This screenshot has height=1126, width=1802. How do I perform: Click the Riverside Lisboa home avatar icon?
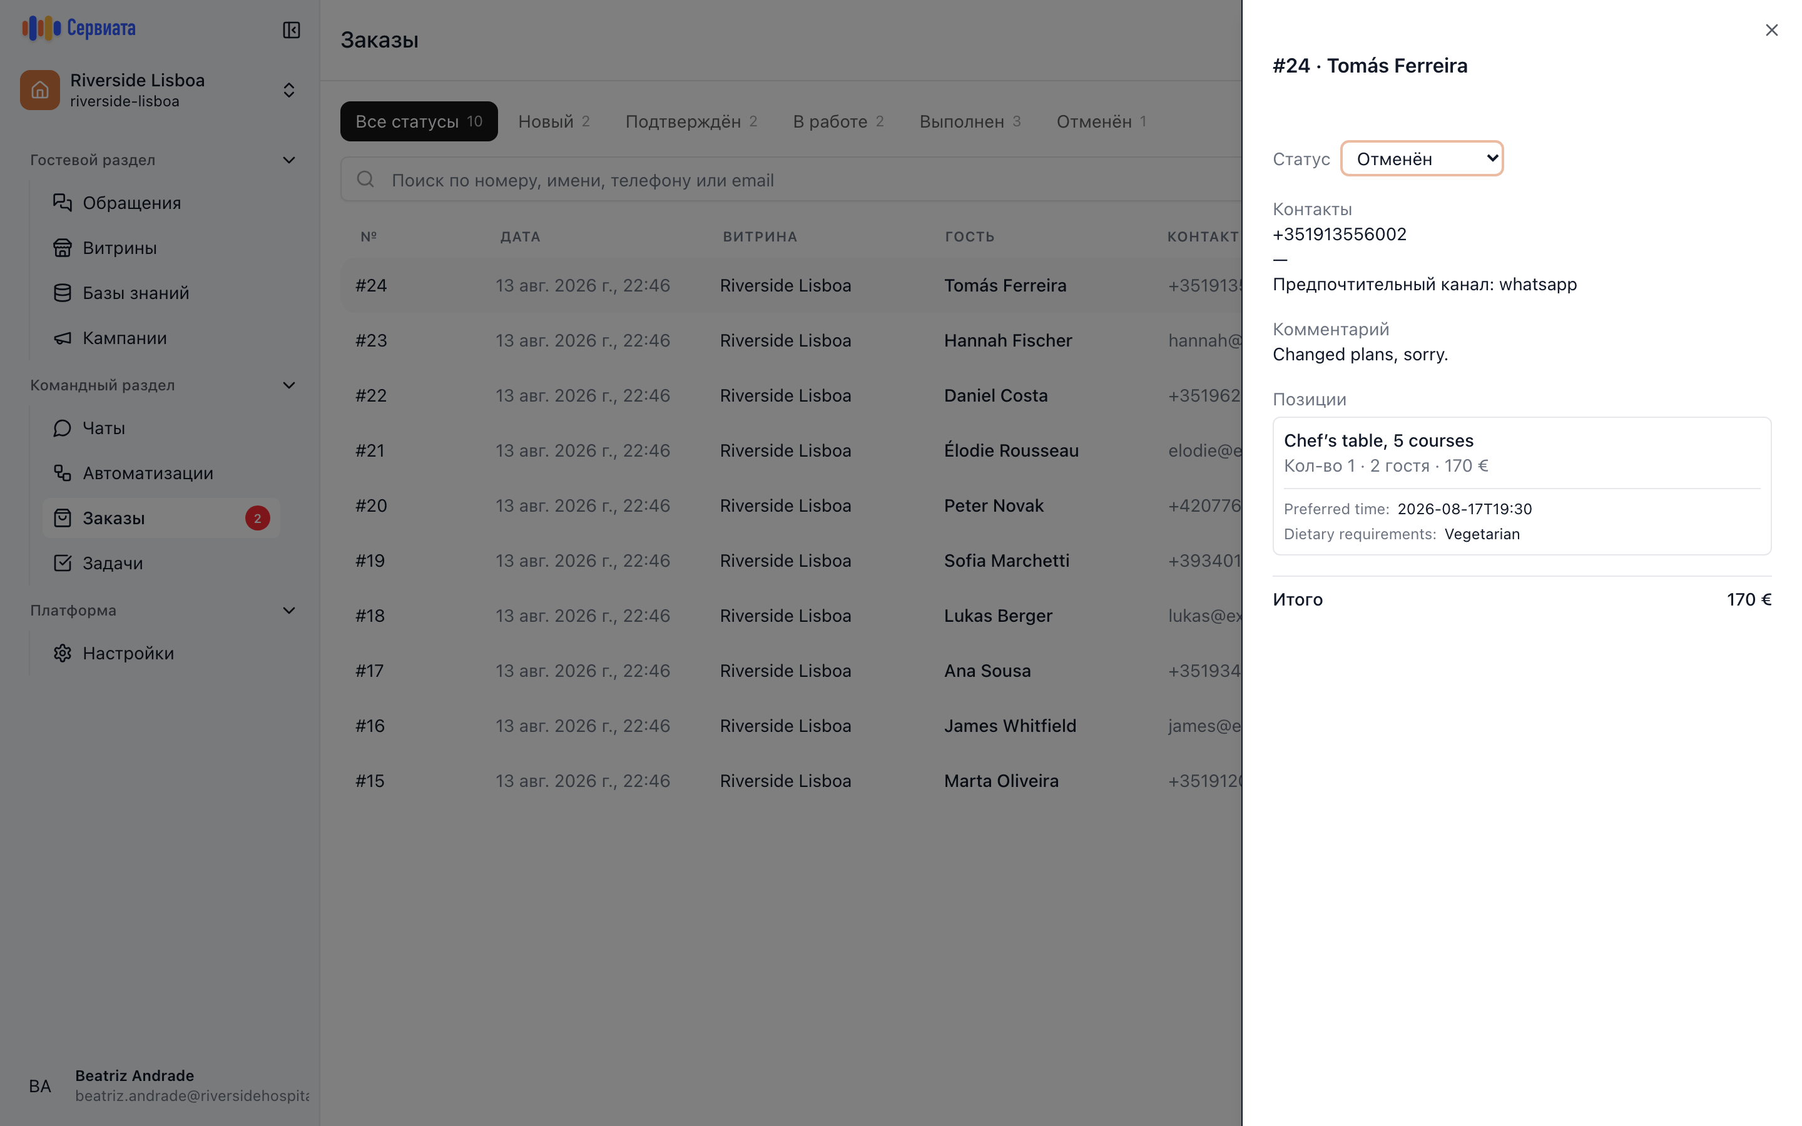(x=40, y=90)
